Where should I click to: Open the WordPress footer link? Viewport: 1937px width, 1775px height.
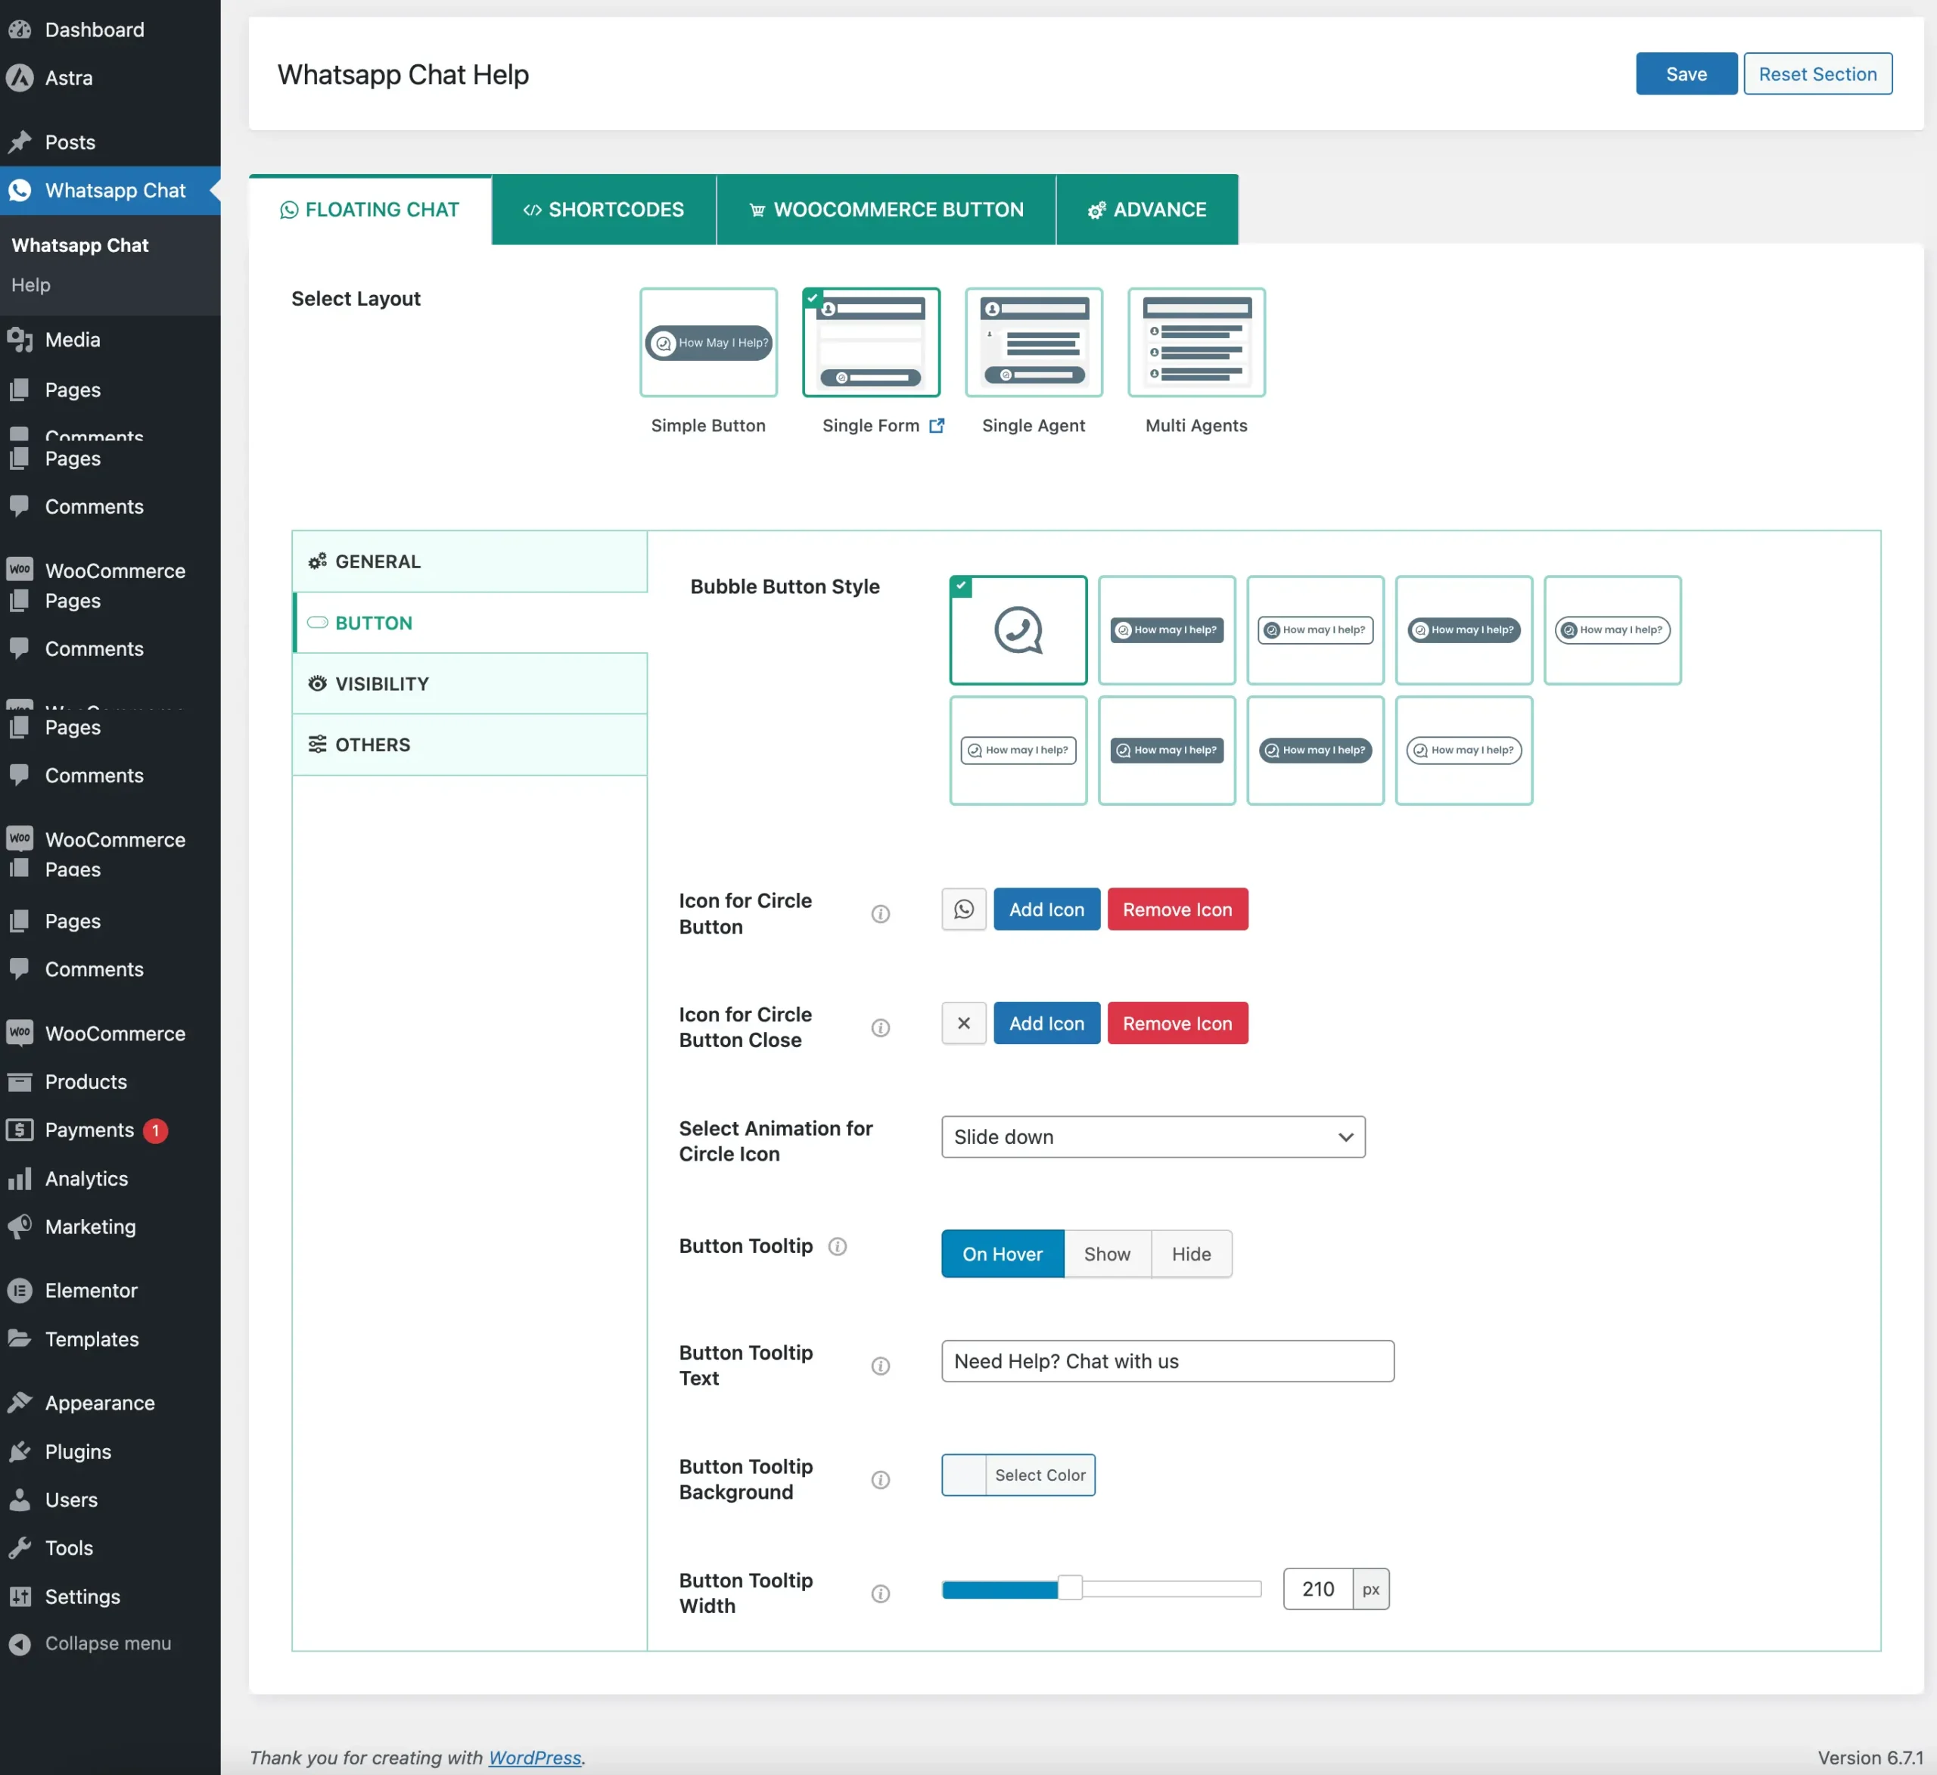coord(534,1757)
